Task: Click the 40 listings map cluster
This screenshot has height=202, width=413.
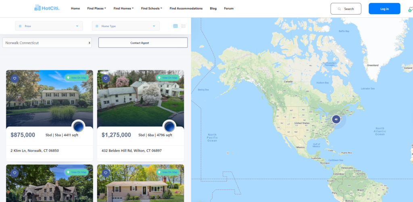Action: (x=336, y=119)
